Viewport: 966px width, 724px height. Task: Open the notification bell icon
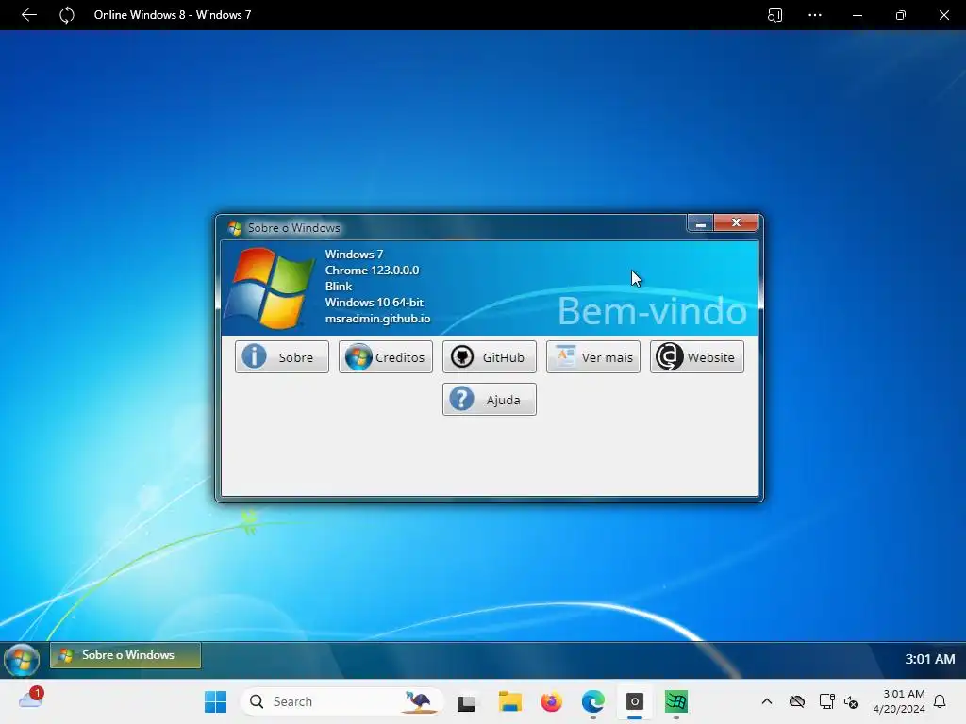pos(941,701)
